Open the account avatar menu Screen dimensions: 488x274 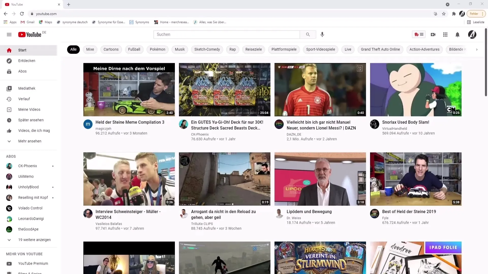tap(472, 35)
